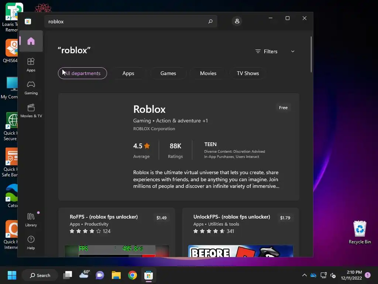Go to Gaming section in the sidebar
Image resolution: width=378 pixels, height=284 pixels.
[x=31, y=88]
